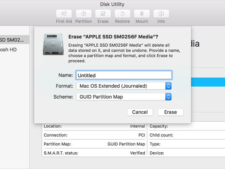The height and width of the screenshot is (169, 225).
Task: Click the Partition label in toolbar
Action: [83, 22]
